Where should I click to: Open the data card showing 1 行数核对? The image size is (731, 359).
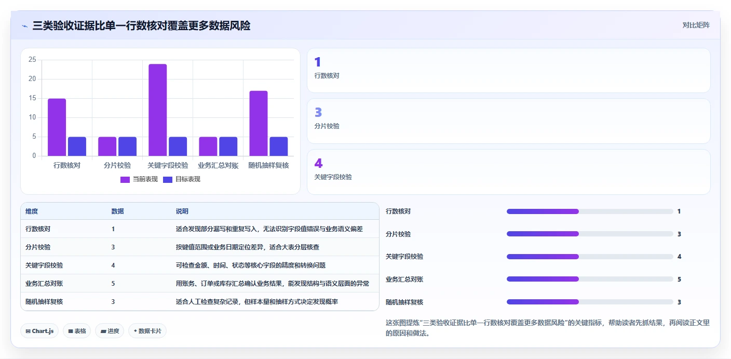(508, 71)
